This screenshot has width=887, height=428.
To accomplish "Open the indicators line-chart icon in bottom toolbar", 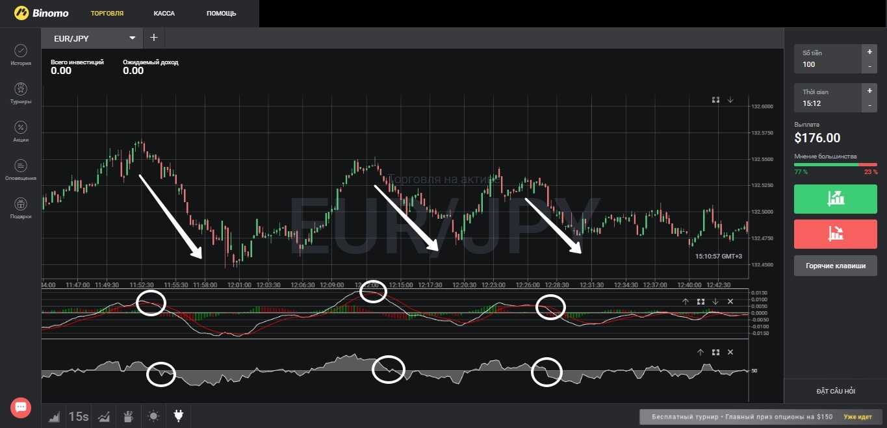I will (103, 416).
